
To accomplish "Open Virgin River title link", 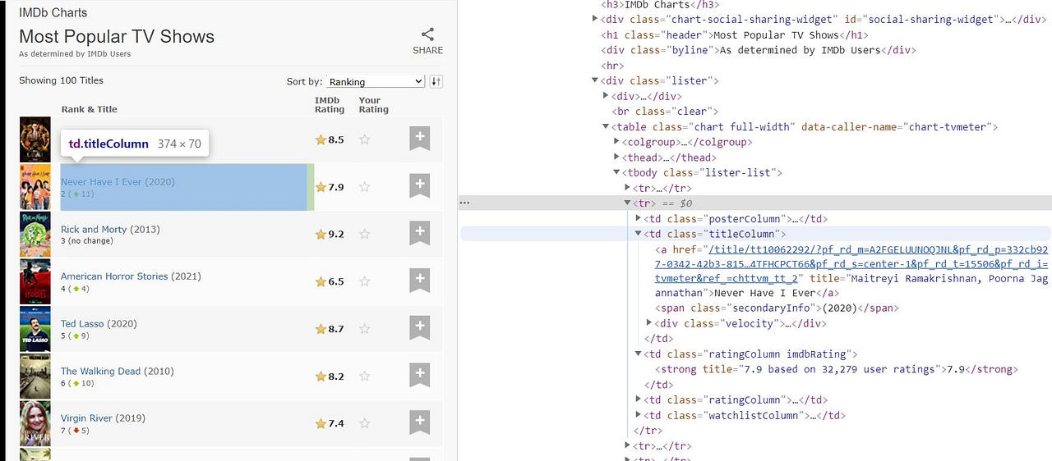I will click(x=86, y=418).
